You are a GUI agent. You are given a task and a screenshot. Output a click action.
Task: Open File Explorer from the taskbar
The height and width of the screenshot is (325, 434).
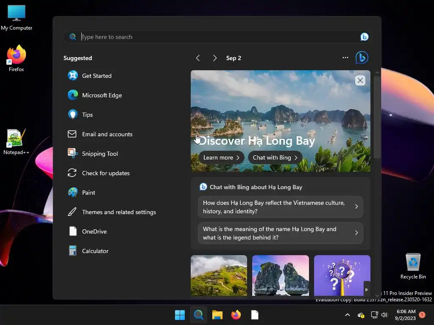[217, 315]
